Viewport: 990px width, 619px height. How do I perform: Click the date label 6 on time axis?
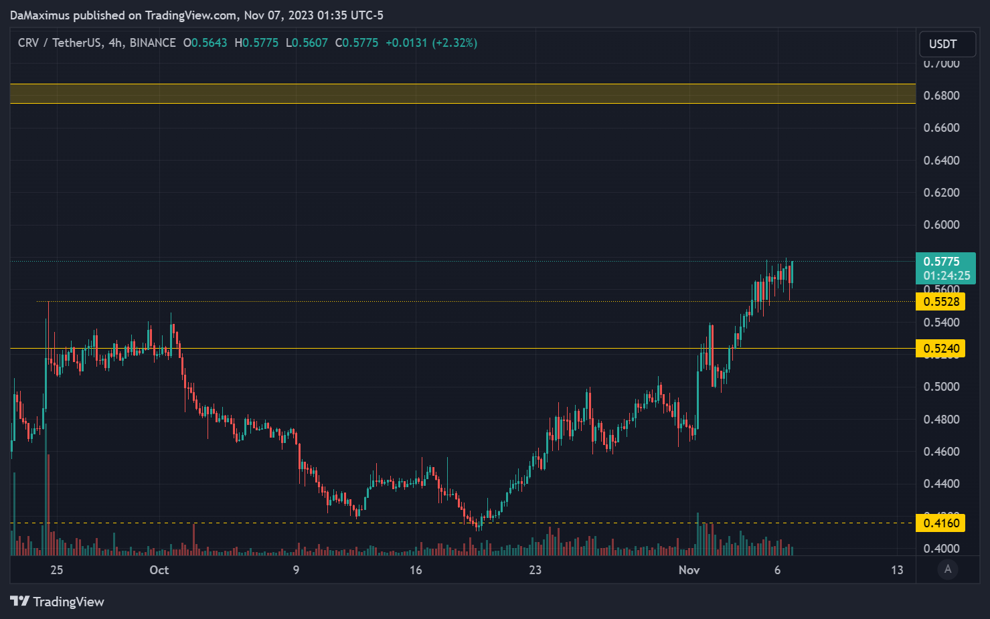[x=777, y=570]
